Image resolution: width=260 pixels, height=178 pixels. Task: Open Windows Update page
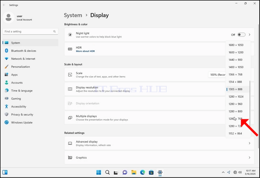click(30, 123)
